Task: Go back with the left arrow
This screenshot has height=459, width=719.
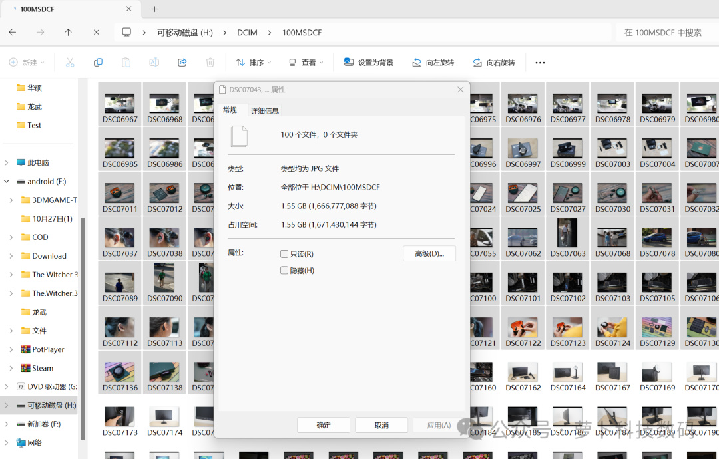Action: (13, 32)
